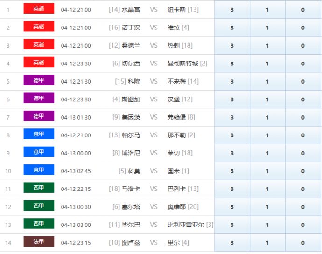
Task: Open away team 曼彻斯特城
Action: coord(183,63)
